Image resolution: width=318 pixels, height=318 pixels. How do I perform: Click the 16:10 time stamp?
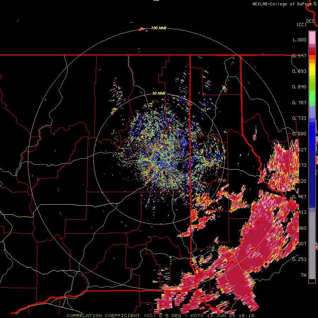[246, 316]
